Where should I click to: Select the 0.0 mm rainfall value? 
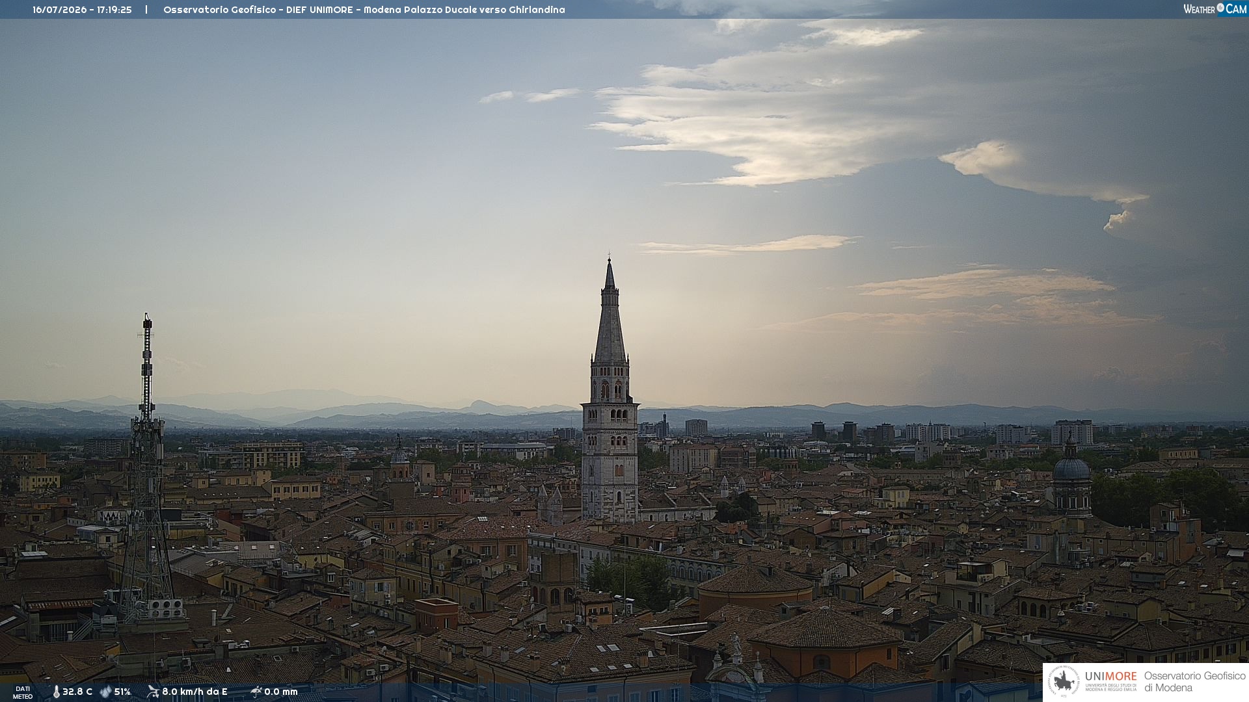[x=281, y=692]
